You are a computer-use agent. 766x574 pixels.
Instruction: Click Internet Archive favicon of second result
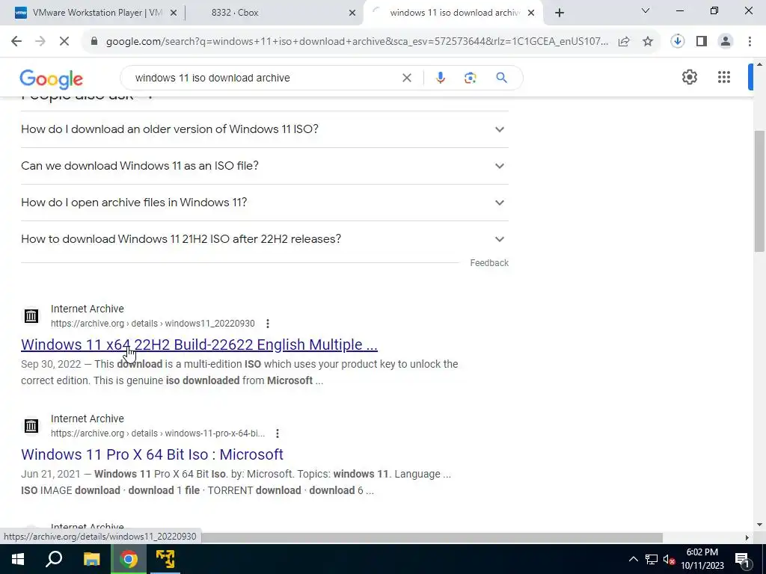click(31, 425)
